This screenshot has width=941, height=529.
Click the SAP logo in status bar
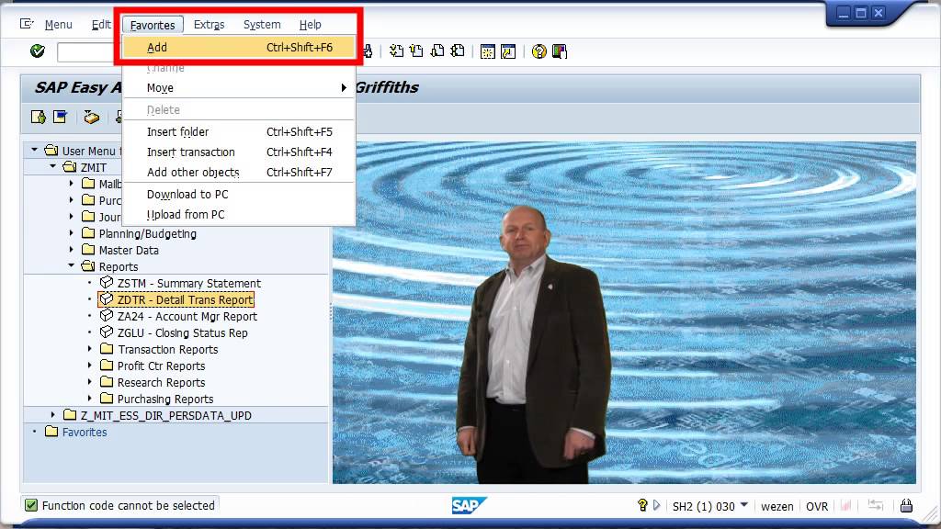[x=469, y=506]
